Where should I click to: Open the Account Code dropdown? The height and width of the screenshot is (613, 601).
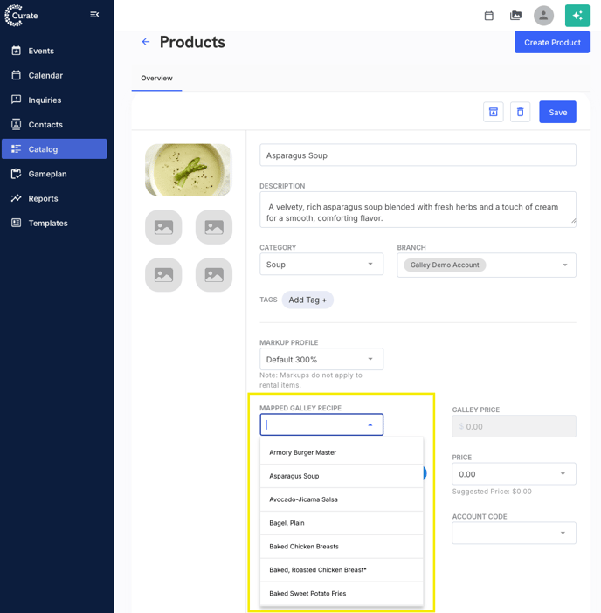pos(514,533)
